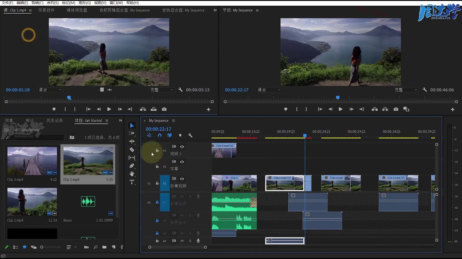Mute the A4 audio track

tap(182, 241)
